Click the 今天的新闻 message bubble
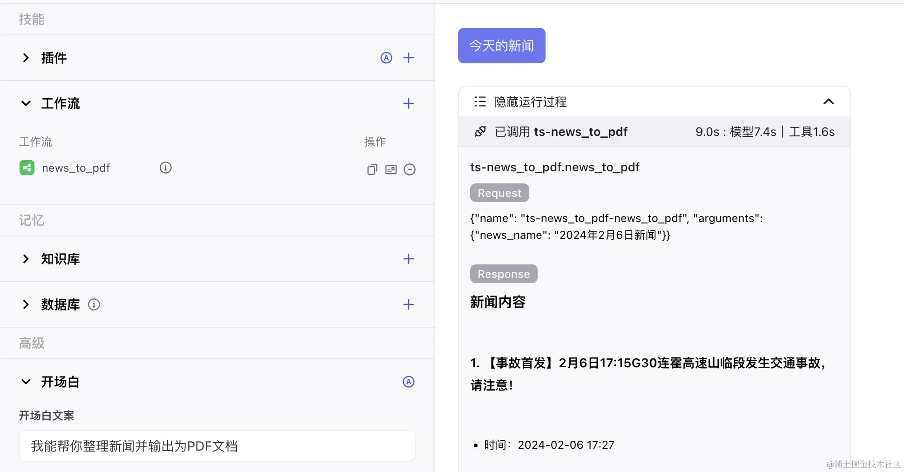The width and height of the screenshot is (904, 472). pos(501,46)
